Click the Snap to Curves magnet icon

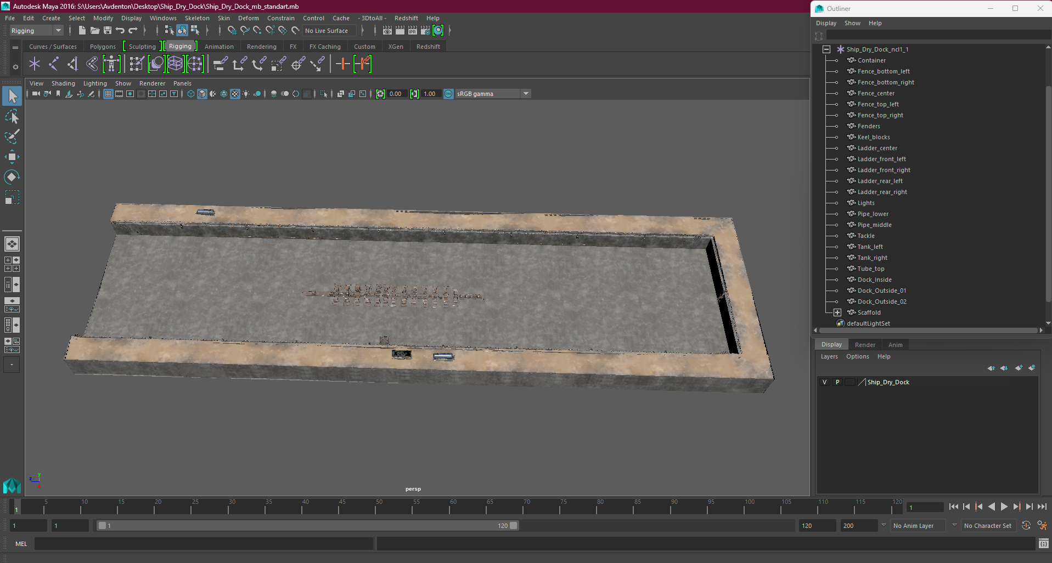[245, 31]
